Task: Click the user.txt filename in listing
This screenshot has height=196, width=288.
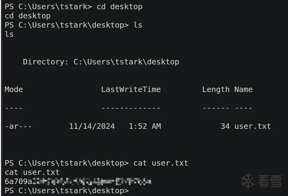Action: point(253,126)
